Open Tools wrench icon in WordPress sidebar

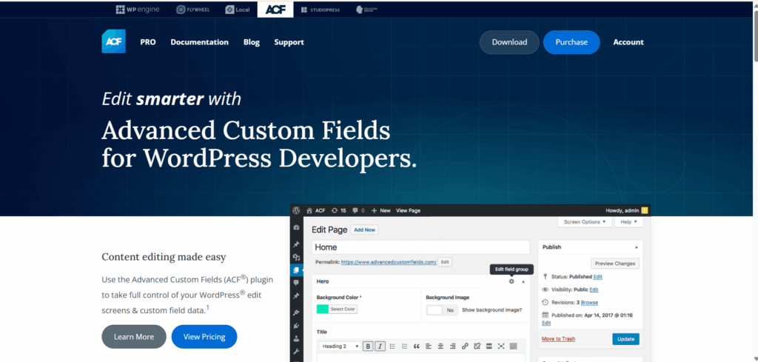pos(296,351)
